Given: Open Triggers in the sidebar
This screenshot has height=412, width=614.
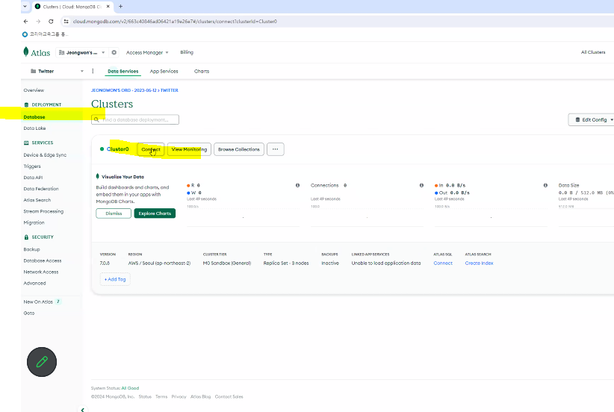Looking at the screenshot, I should tap(32, 166).
